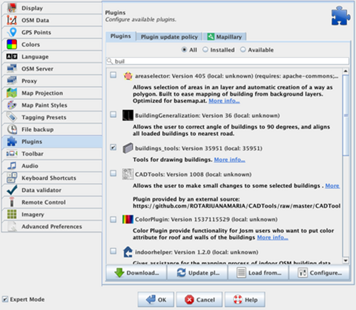Click the CADTools plugin icon
The width and height of the screenshot is (356, 310).
tap(128, 174)
